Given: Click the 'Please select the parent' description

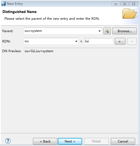Looking at the screenshot, I should pyautogui.click(x=52, y=19).
